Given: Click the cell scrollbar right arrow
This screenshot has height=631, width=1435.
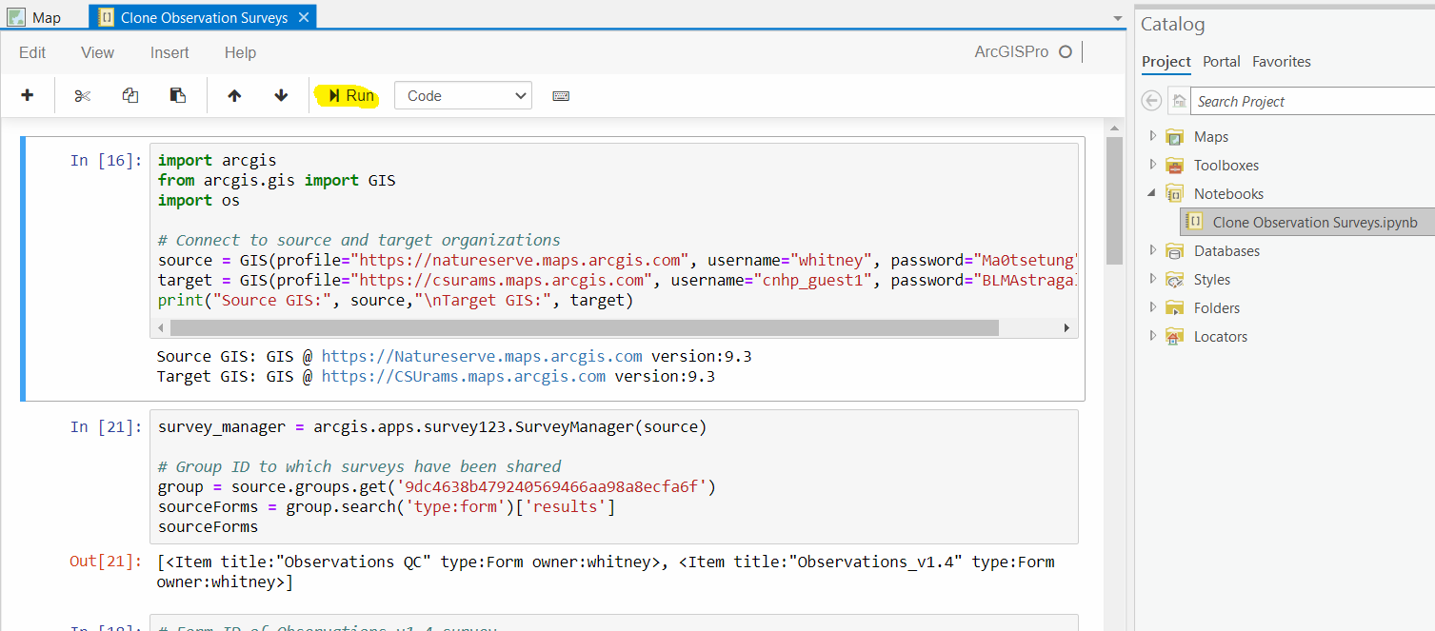Looking at the screenshot, I should (x=1066, y=327).
